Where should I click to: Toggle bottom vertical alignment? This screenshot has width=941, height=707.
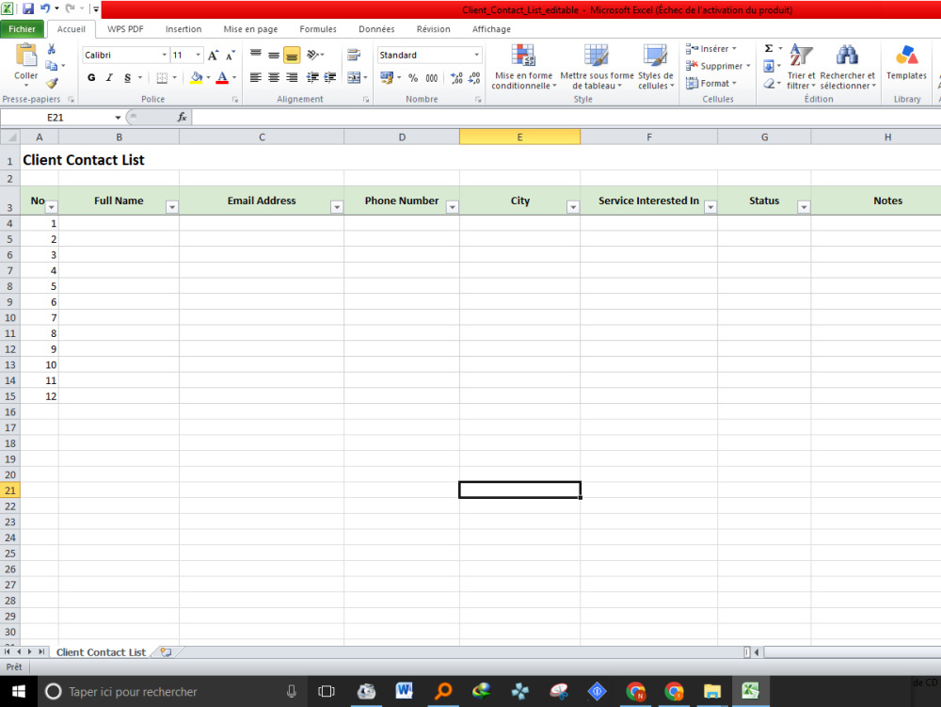click(x=292, y=56)
